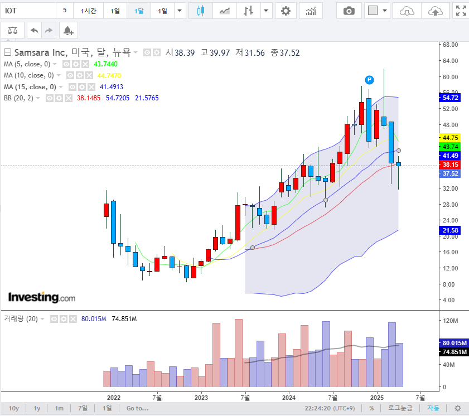Image resolution: width=469 pixels, height=416 pixels.
Task: Remove the volume (20) indicator
Action: (73, 319)
